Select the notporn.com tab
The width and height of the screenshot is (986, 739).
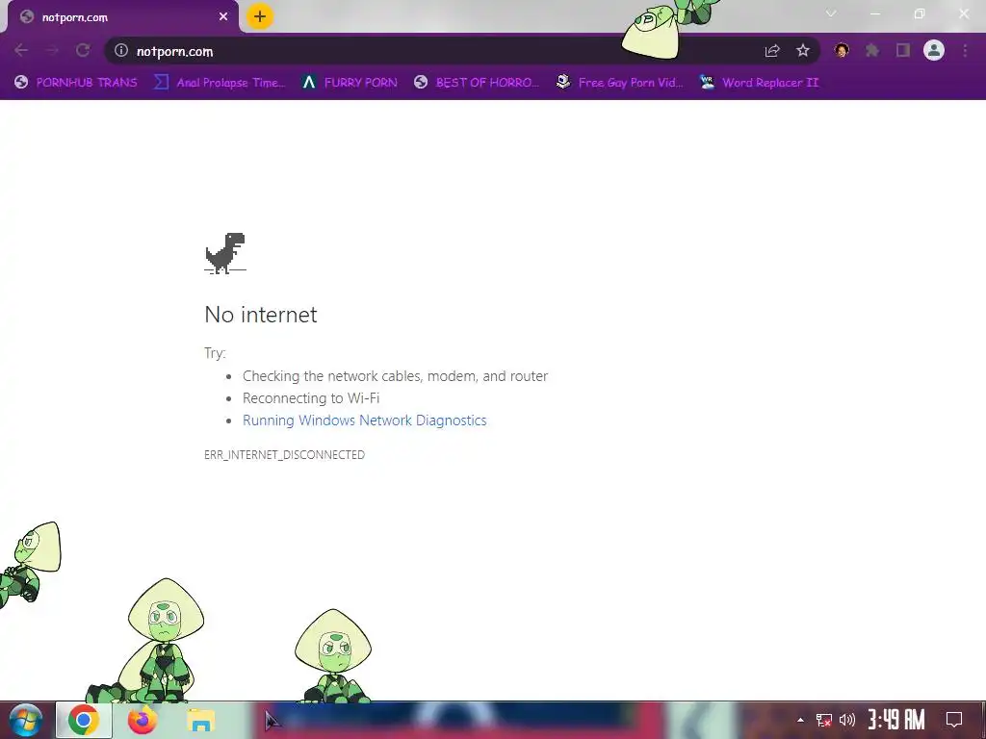point(123,17)
